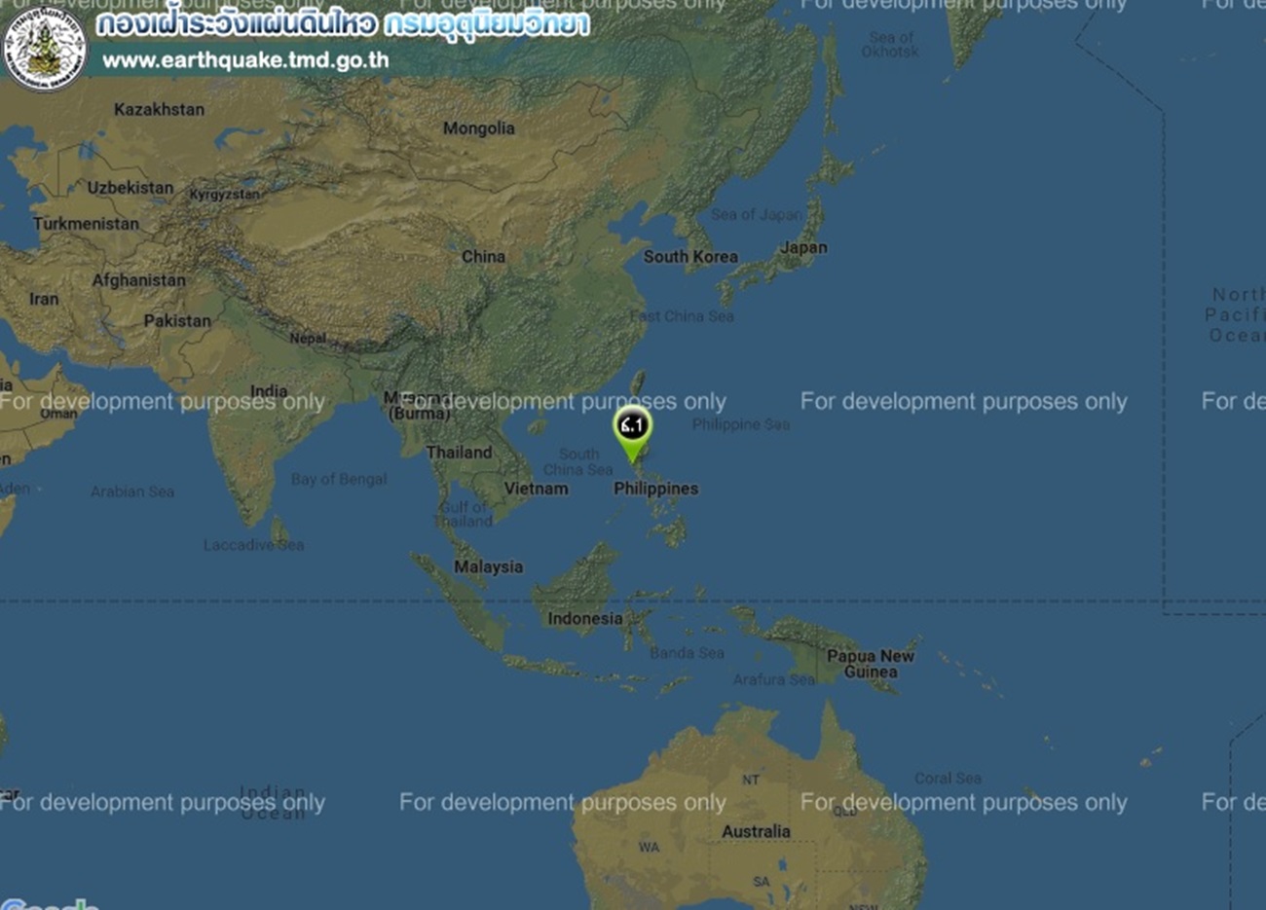Click the Nepal label
Image resolution: width=1266 pixels, height=910 pixels.
point(308,339)
